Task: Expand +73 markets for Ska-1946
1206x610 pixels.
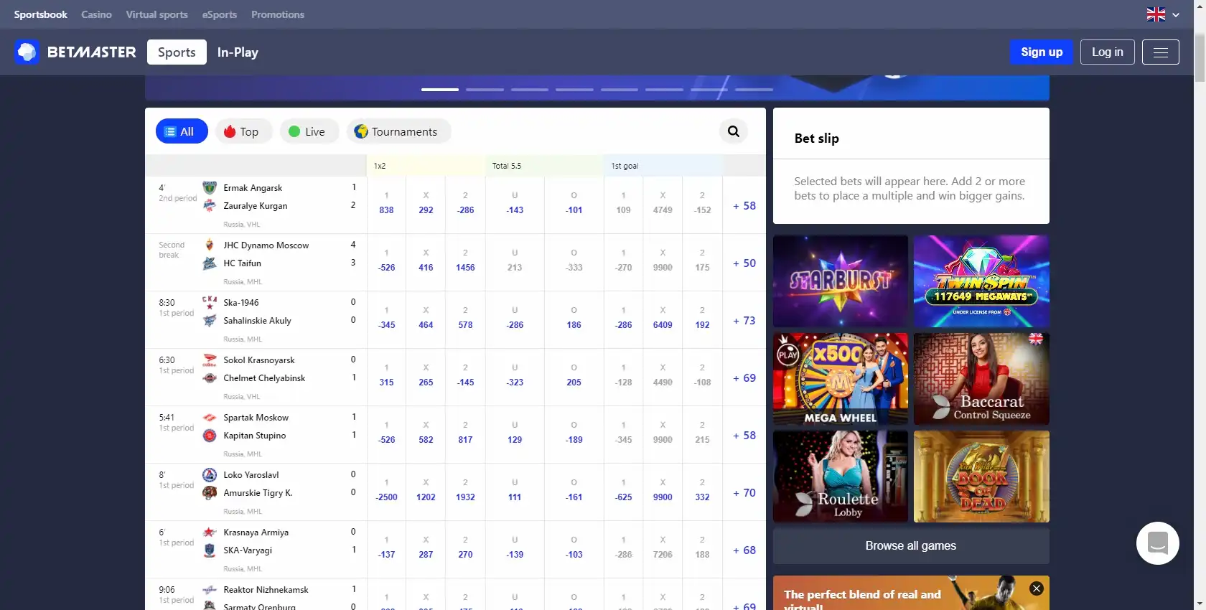Action: [744, 320]
